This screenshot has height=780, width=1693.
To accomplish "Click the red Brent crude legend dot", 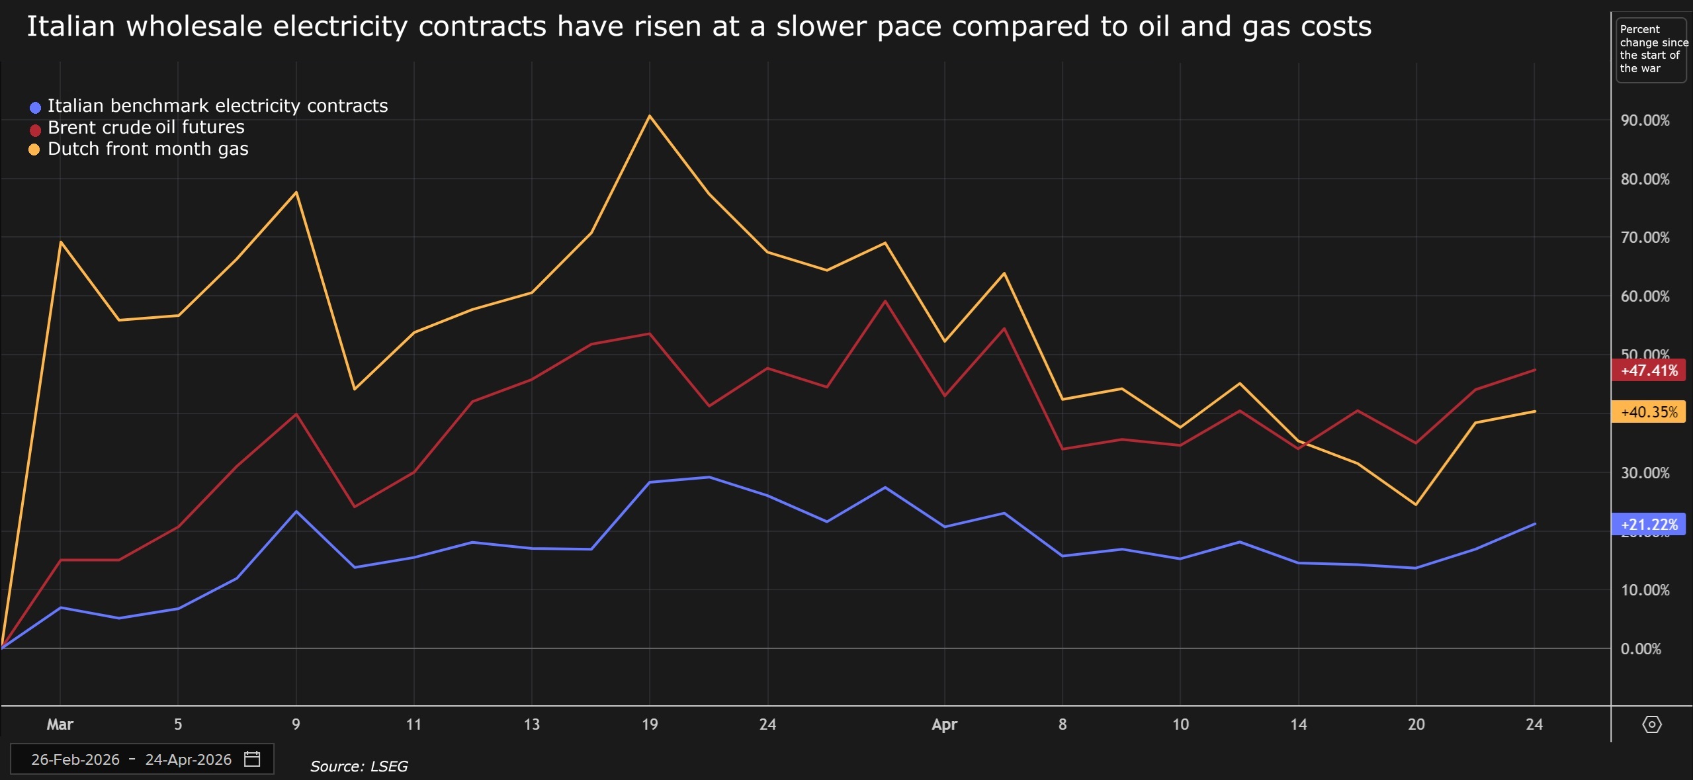I will (35, 129).
